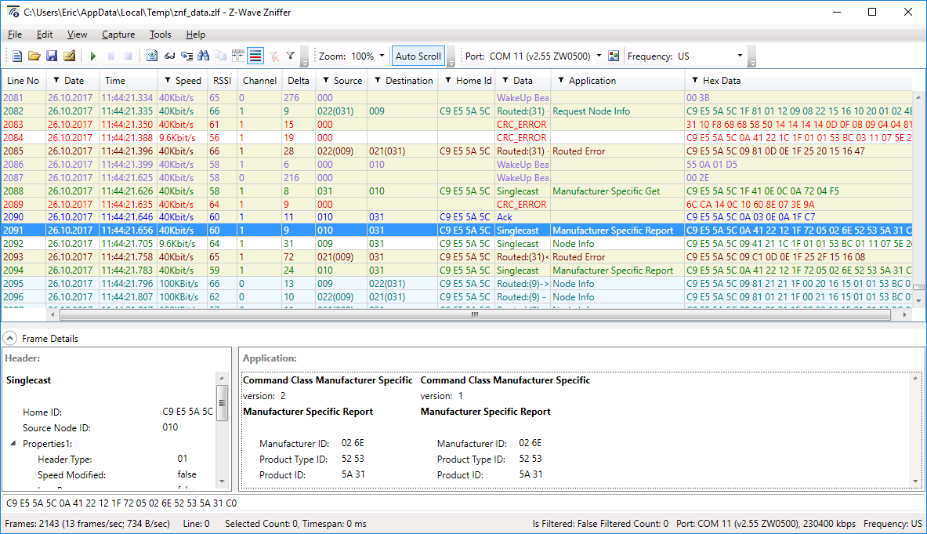This screenshot has width=927, height=534.
Task: Click the funnel filter toolbar icon
Action: [x=291, y=56]
